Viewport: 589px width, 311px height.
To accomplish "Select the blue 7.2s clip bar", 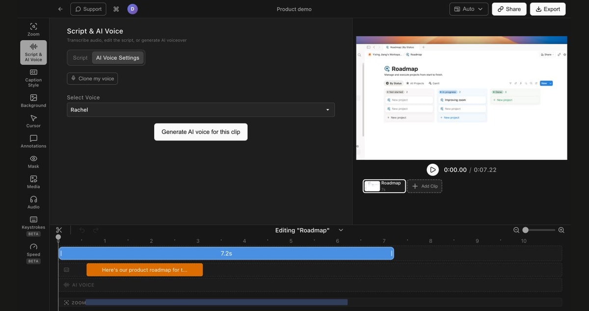I will point(226,254).
